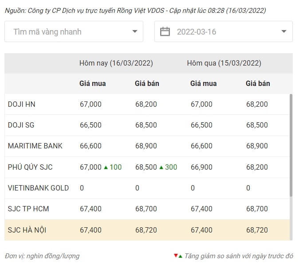Click the 2022-03-16 date field
The height and width of the screenshot is (268, 303).
[x=224, y=31]
